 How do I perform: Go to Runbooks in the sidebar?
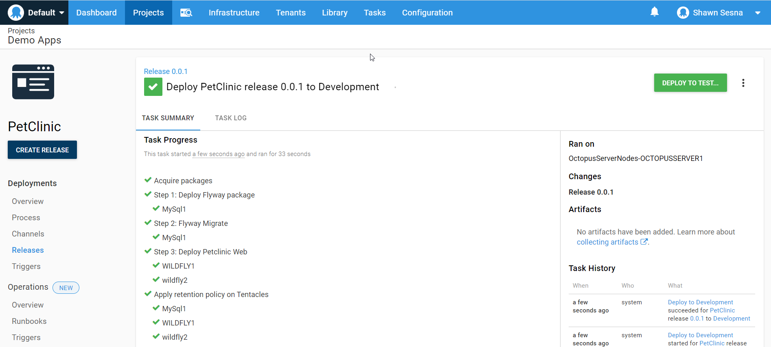tap(29, 321)
